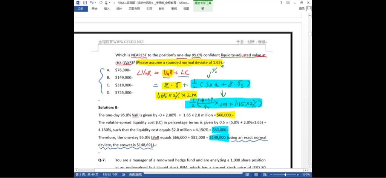Click the zoom slider in status bar
This screenshot has width=386, height=178.
point(286,175)
